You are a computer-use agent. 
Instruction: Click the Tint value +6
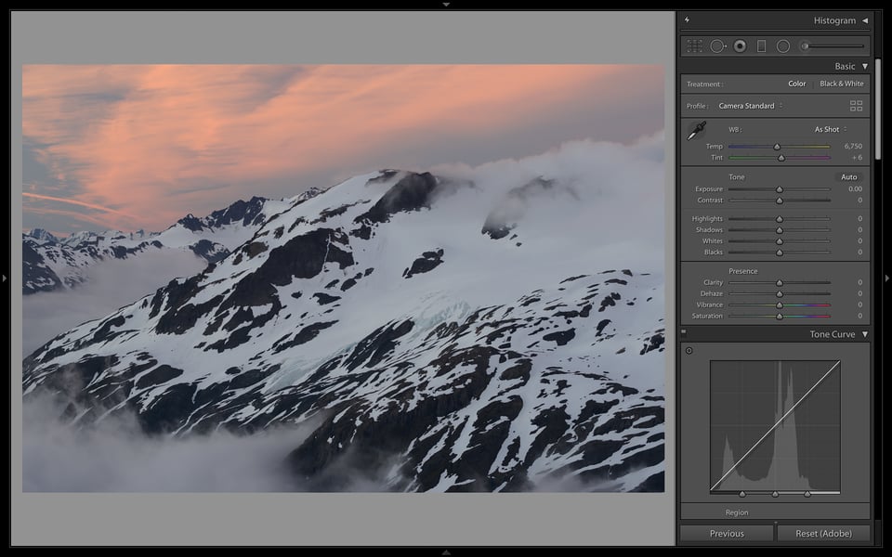[857, 158]
